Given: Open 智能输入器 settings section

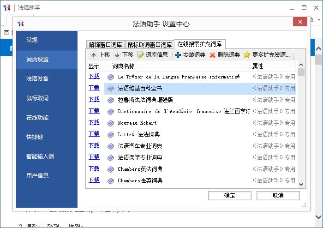Looking at the screenshot, I should click(x=47, y=156).
